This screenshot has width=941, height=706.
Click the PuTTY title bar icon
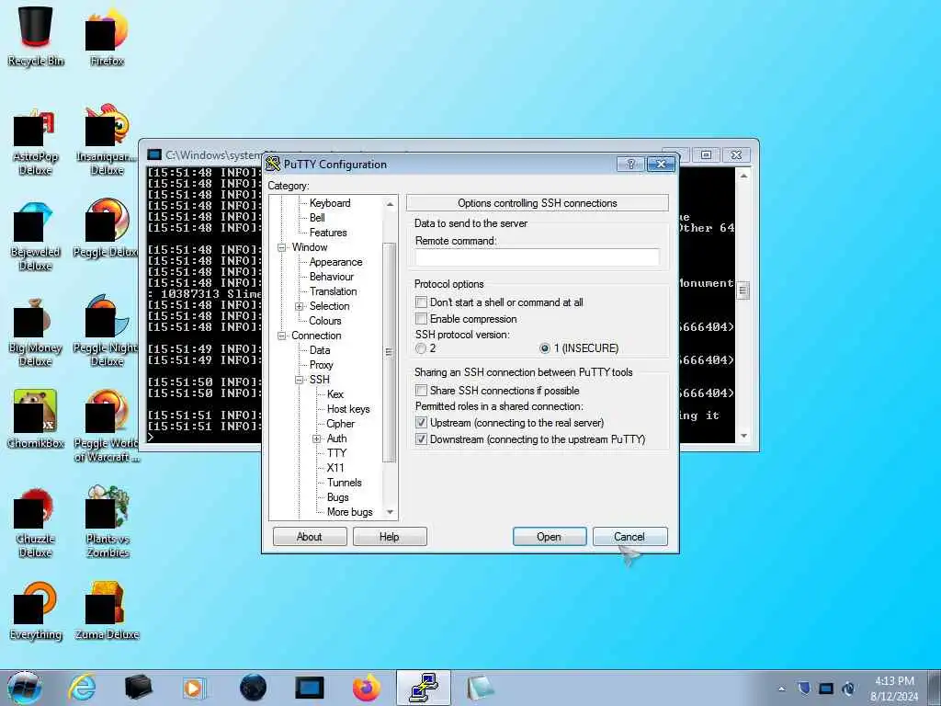point(273,164)
